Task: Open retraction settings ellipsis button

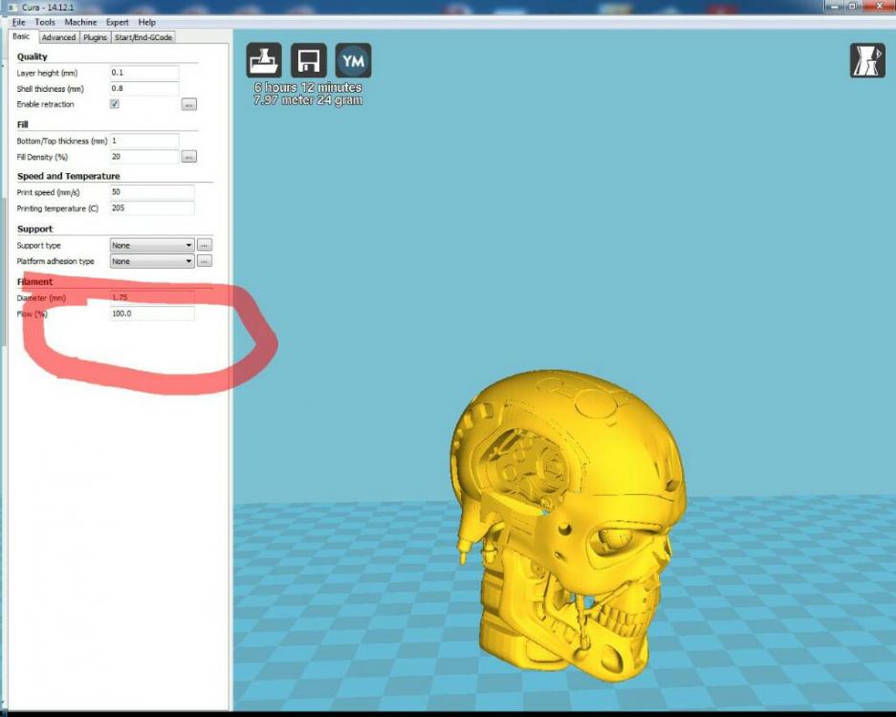Action: (x=189, y=104)
